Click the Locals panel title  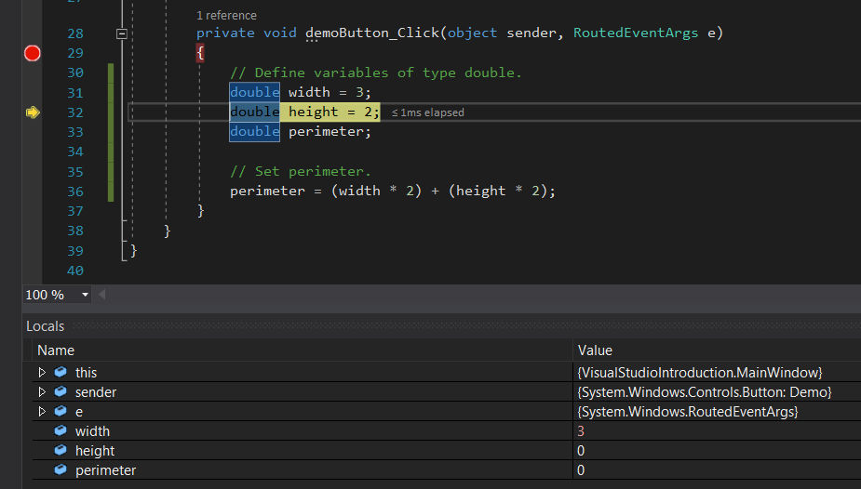[45, 326]
